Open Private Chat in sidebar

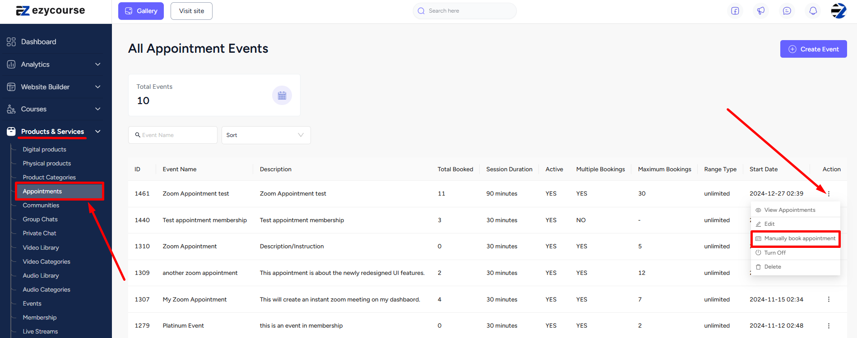[x=40, y=233]
